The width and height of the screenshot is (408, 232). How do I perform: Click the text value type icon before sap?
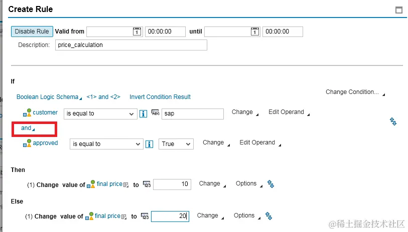tap(156, 112)
